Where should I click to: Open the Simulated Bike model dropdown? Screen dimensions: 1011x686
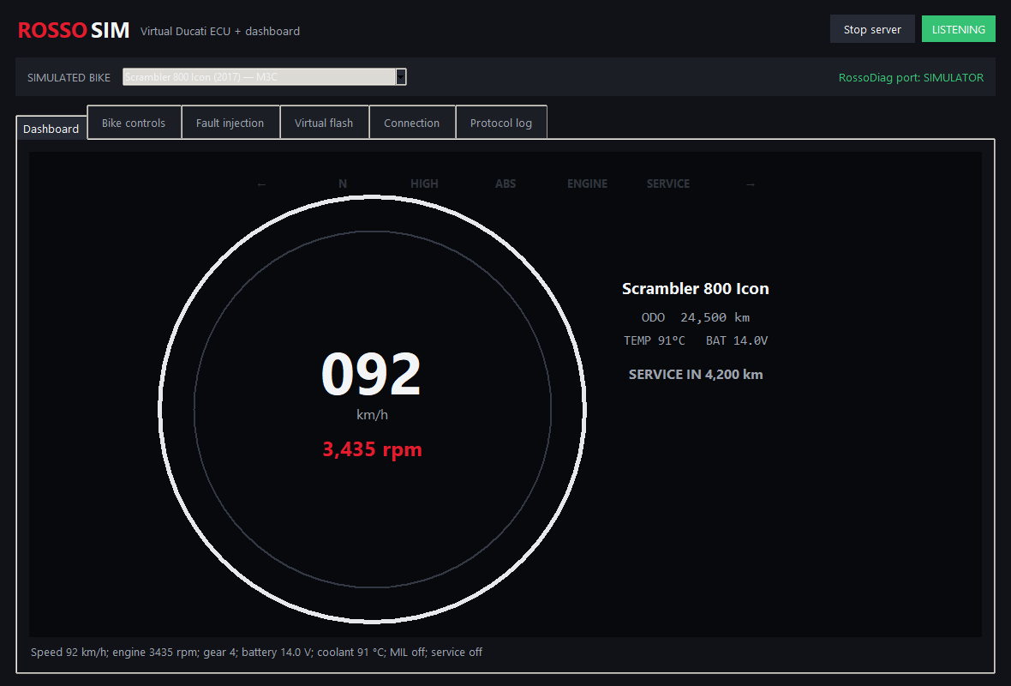265,77
